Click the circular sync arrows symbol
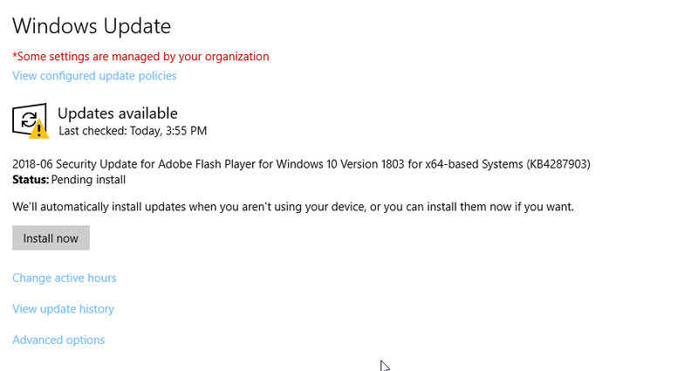 coord(29,120)
